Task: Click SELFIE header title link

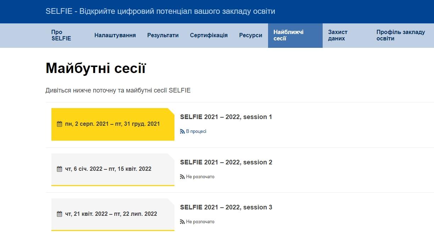Action: pos(160,11)
